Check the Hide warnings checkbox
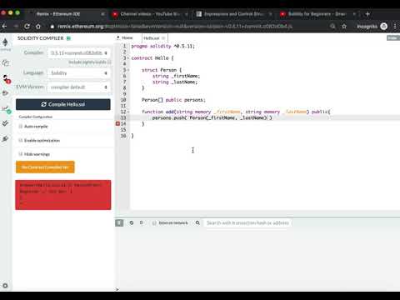 20,154
